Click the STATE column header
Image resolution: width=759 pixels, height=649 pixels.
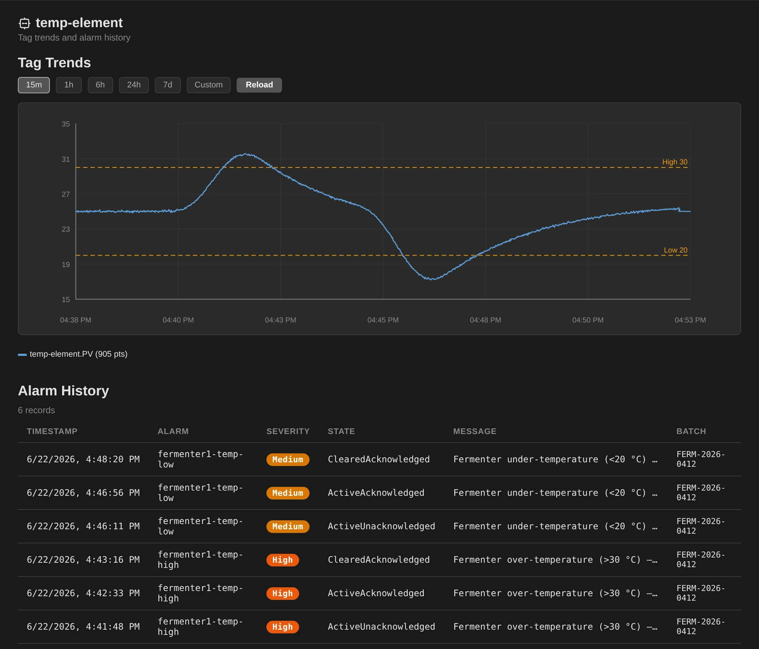[341, 431]
